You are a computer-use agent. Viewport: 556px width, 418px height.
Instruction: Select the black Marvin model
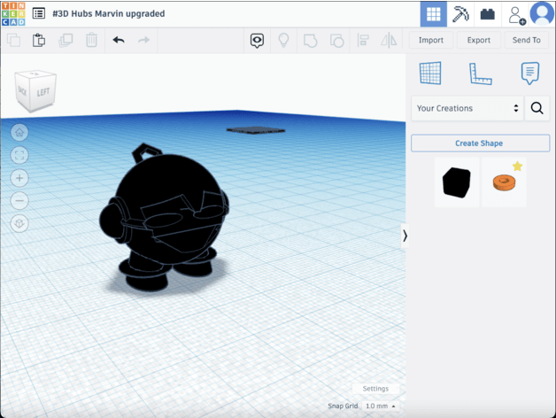[x=163, y=218]
